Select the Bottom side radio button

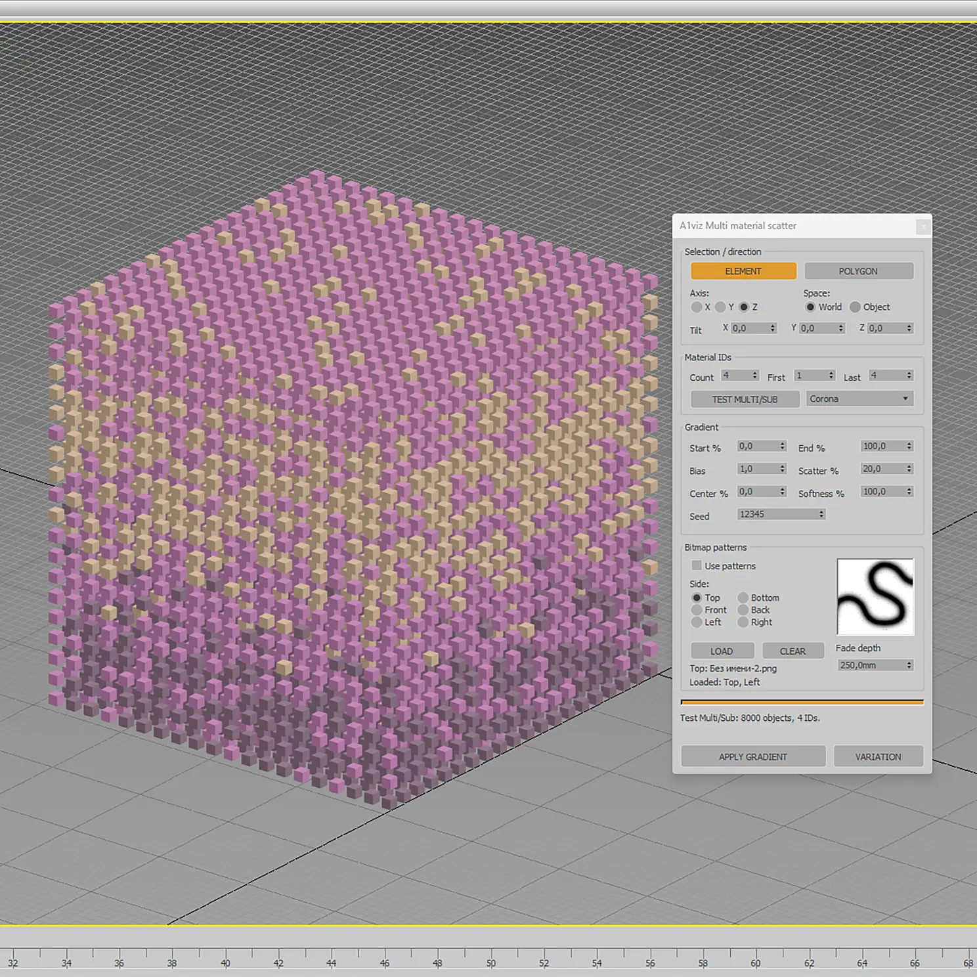tap(743, 597)
